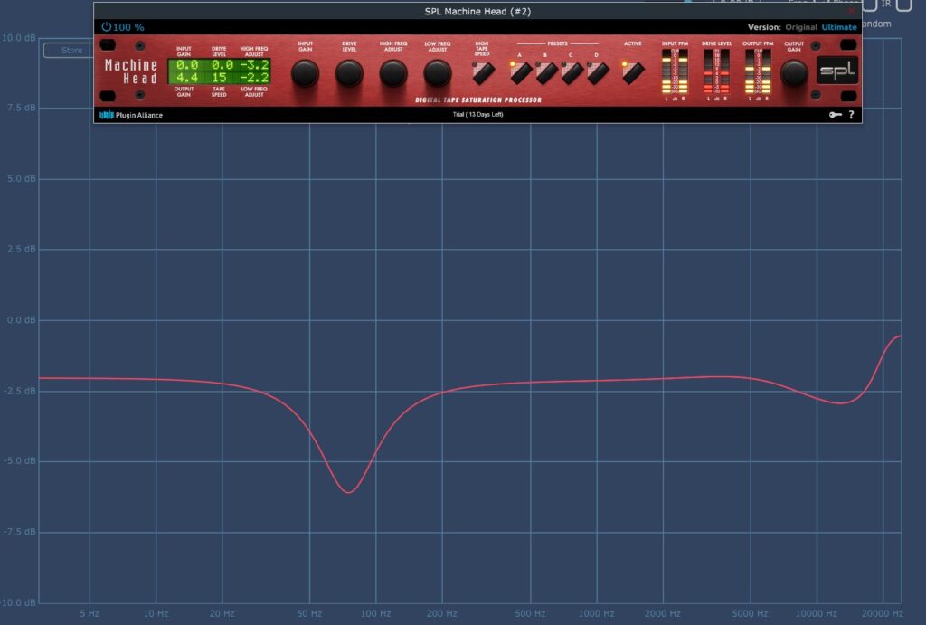Click the Low Freq Adjust knob
The image size is (926, 625).
[x=438, y=73]
